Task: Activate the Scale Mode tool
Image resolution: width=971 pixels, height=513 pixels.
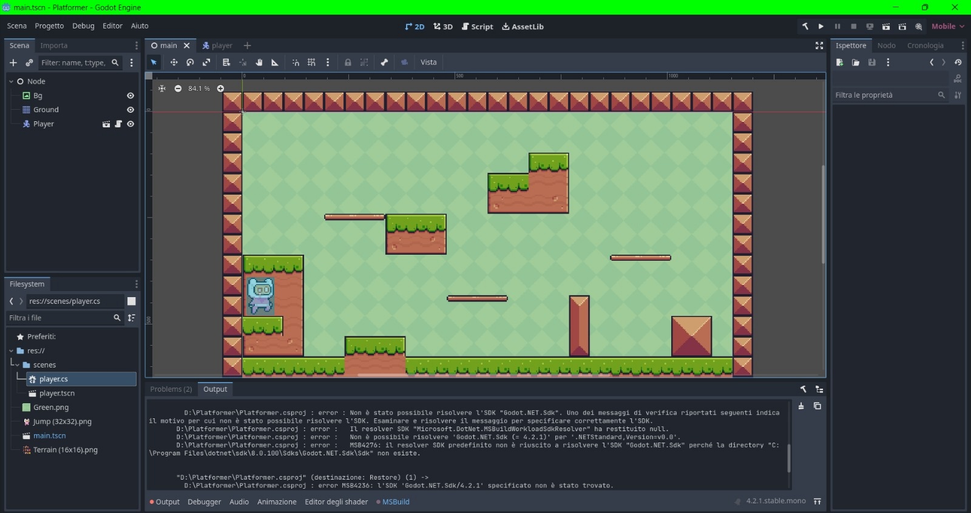Action: click(206, 62)
